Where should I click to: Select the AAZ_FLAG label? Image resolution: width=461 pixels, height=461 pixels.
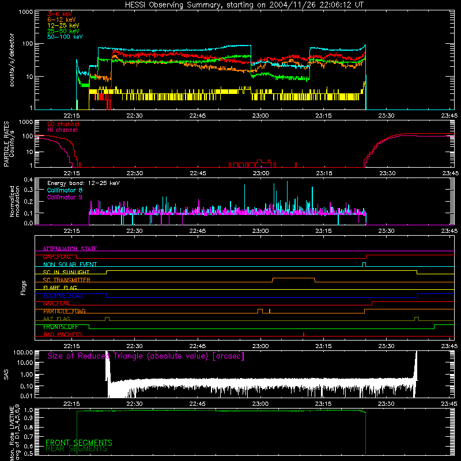[x=56, y=319]
